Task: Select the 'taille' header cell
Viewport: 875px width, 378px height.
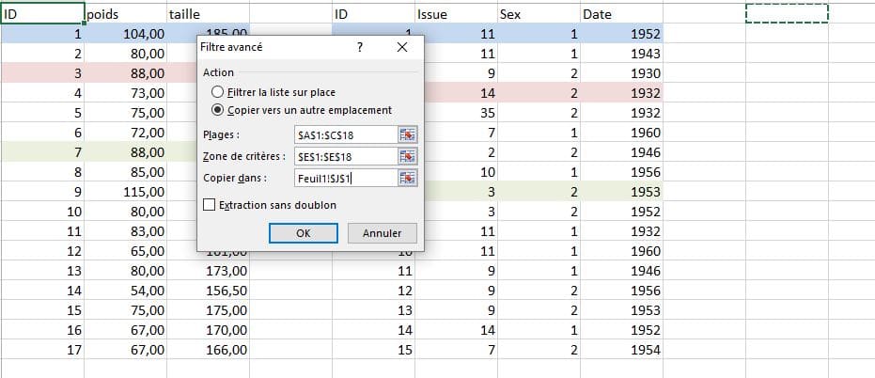Action: tap(208, 13)
